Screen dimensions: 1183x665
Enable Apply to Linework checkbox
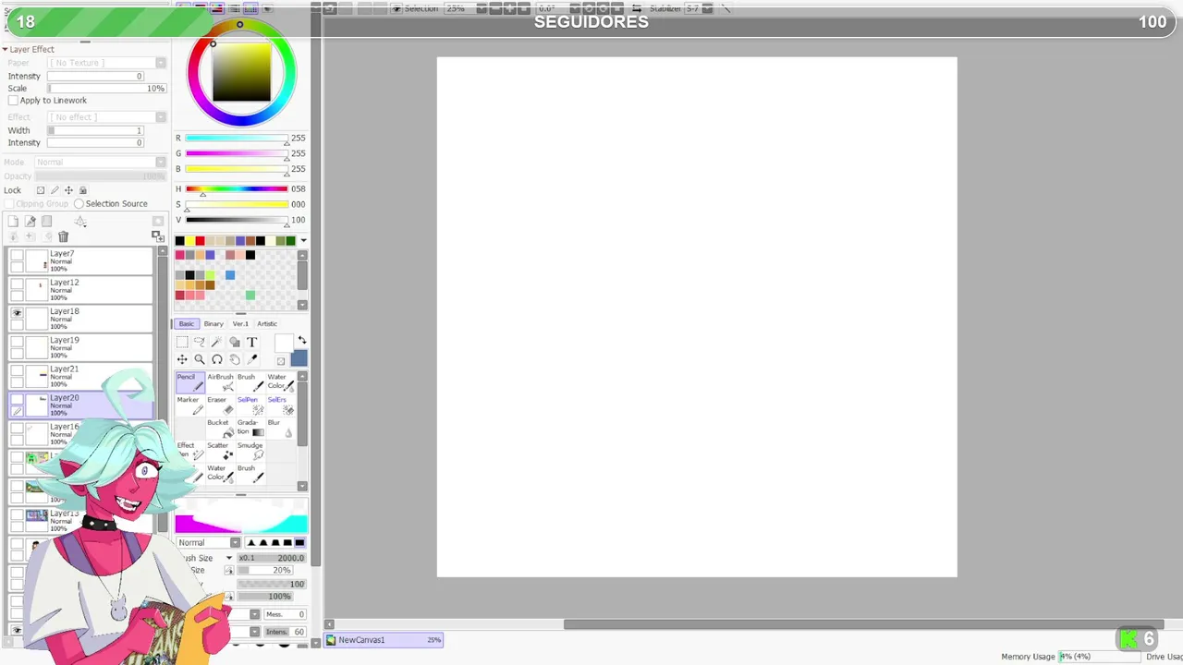point(13,101)
